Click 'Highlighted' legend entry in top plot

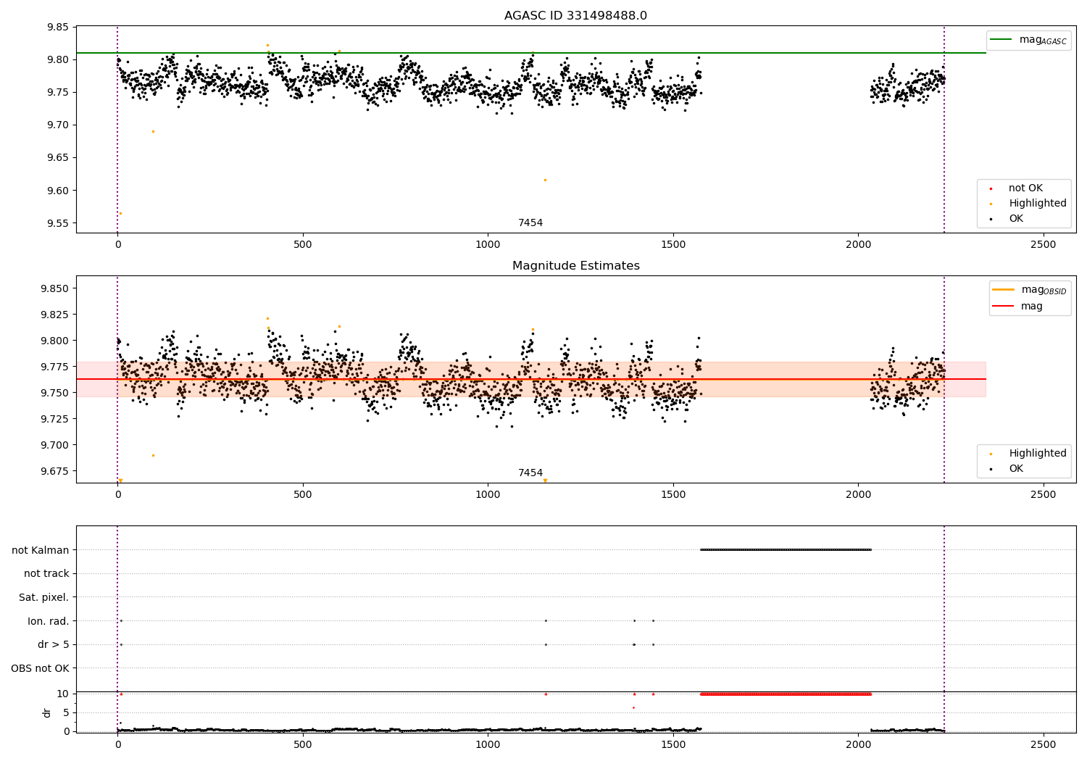point(1038,204)
